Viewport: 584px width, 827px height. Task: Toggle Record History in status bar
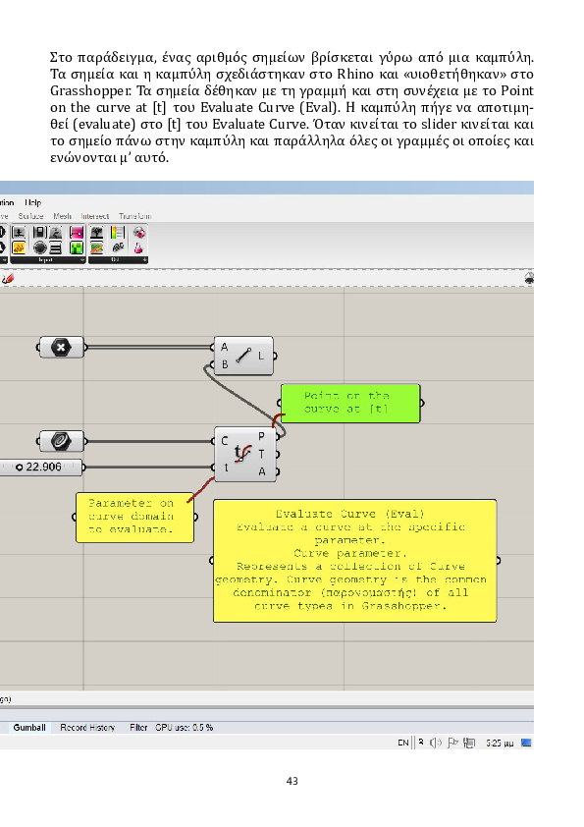(x=87, y=728)
